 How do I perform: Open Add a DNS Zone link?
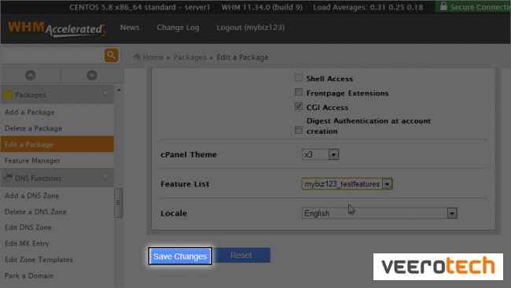32,196
